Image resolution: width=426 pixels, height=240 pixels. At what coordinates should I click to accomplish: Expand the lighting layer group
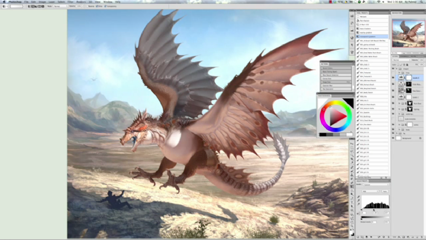(399, 109)
